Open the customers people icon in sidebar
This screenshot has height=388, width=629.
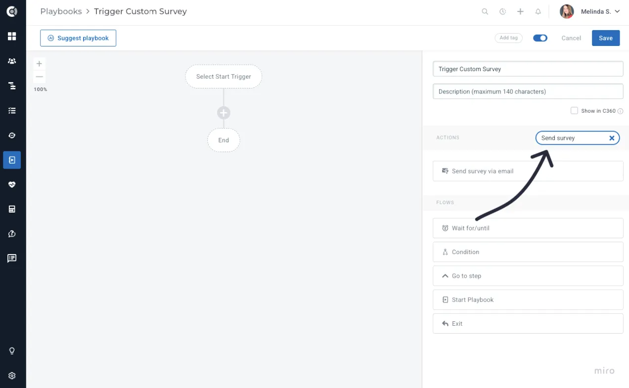click(x=12, y=61)
